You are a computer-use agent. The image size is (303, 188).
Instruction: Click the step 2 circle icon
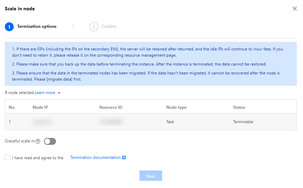[x=93, y=27]
